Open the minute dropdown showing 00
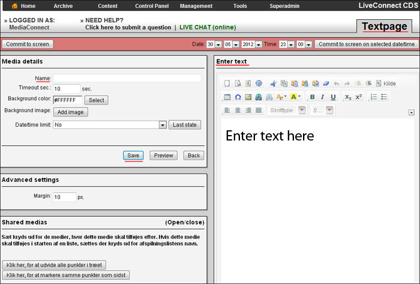The image size is (420, 284). 304,44
